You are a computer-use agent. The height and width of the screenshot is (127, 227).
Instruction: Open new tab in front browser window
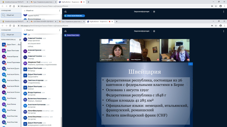(117, 22)
